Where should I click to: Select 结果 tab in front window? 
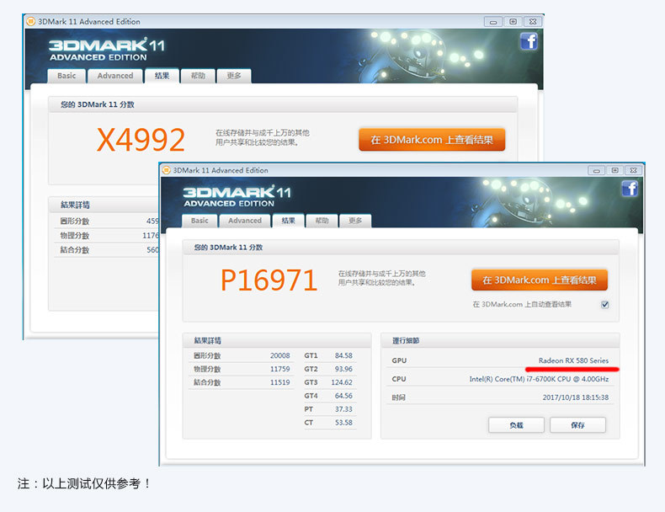pos(288,221)
